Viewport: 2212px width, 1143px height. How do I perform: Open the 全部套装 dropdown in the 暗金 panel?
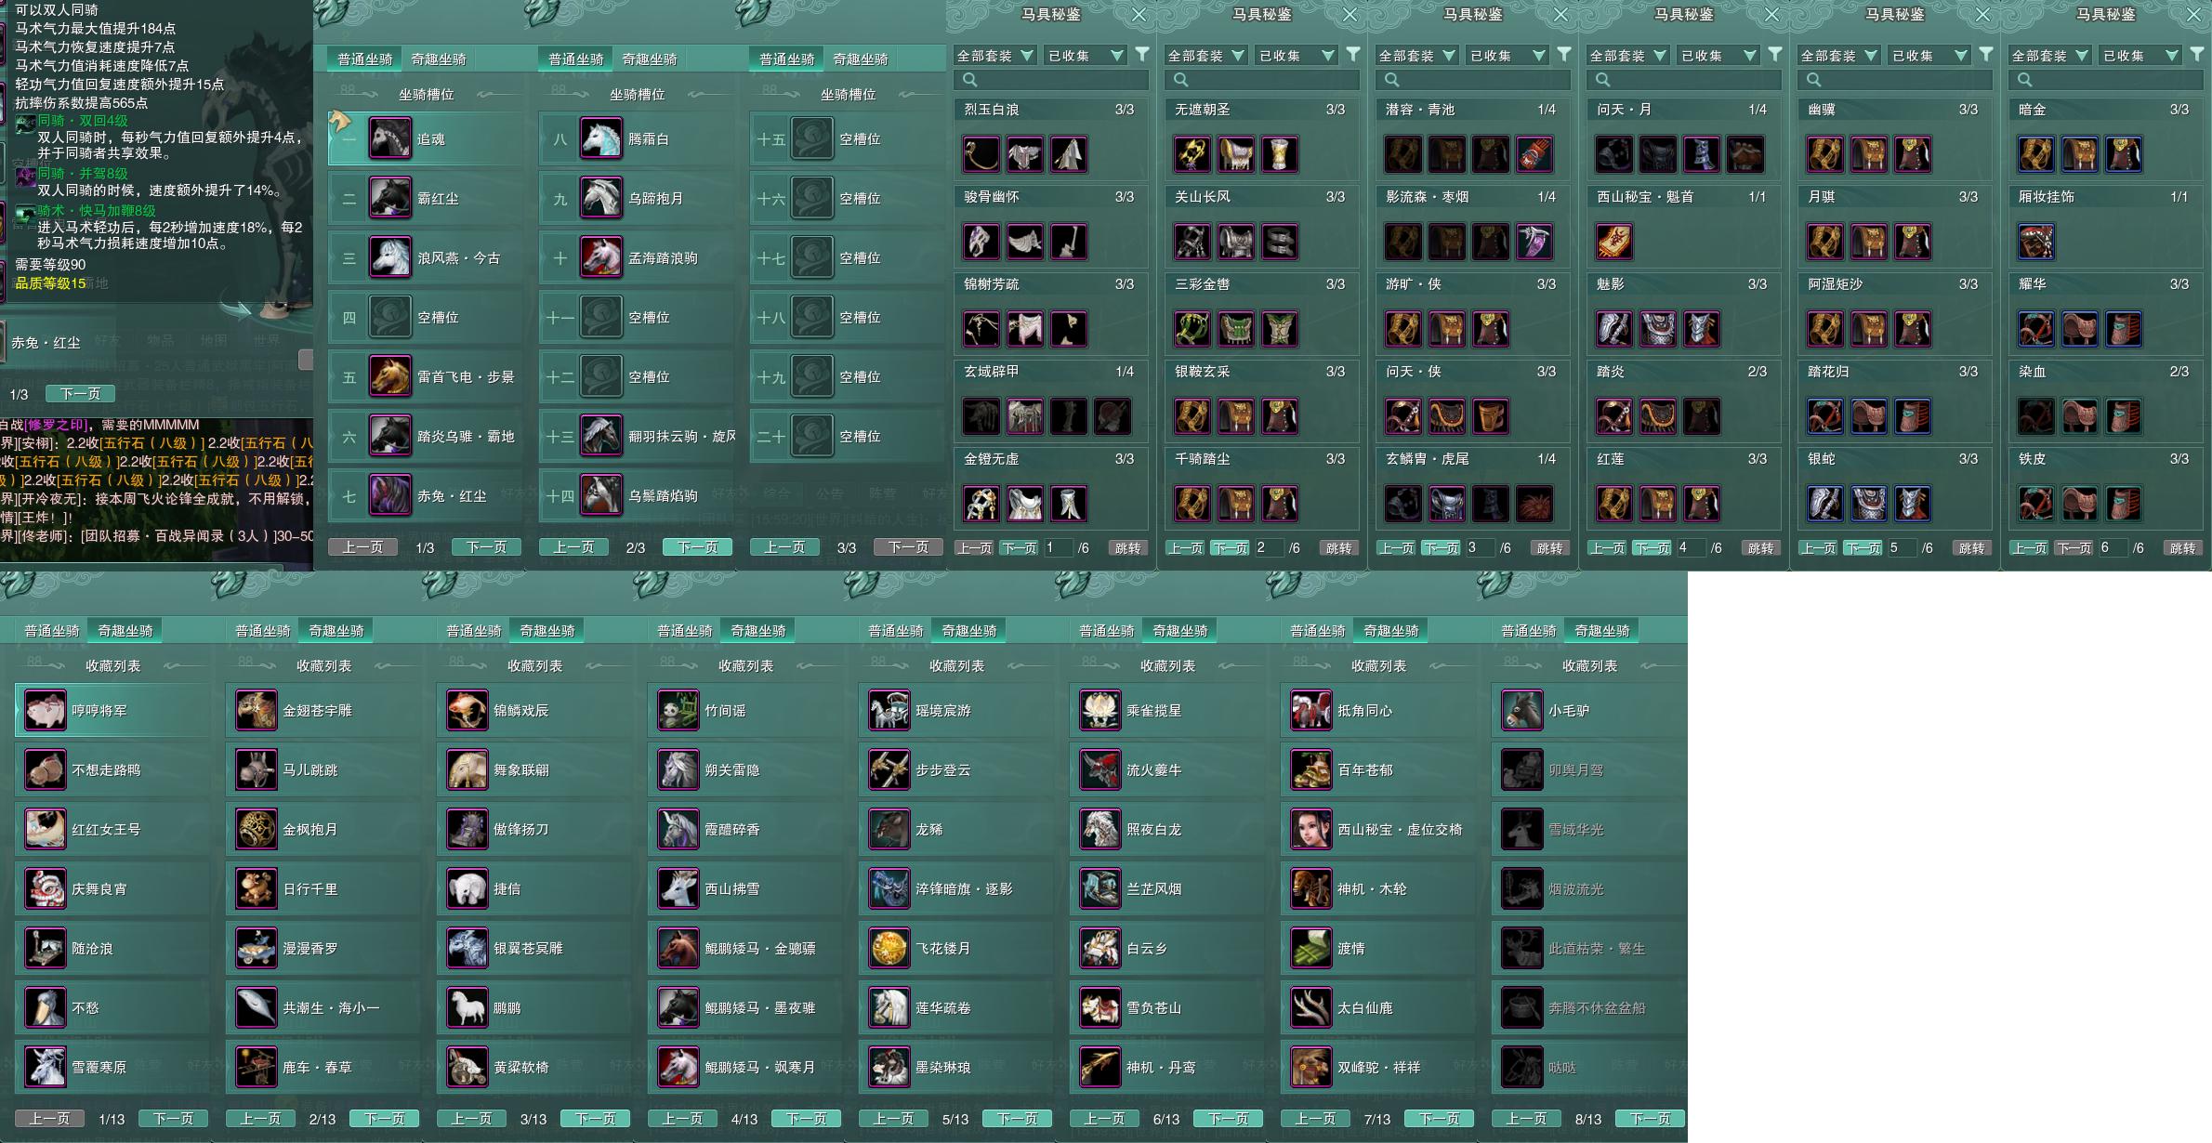click(2050, 56)
